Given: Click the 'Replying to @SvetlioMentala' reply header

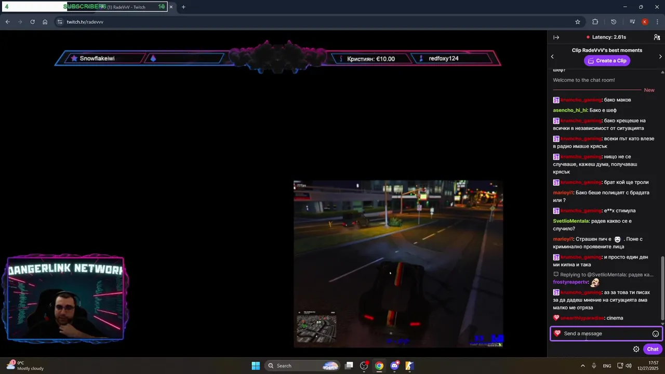Looking at the screenshot, I should tap(603, 274).
